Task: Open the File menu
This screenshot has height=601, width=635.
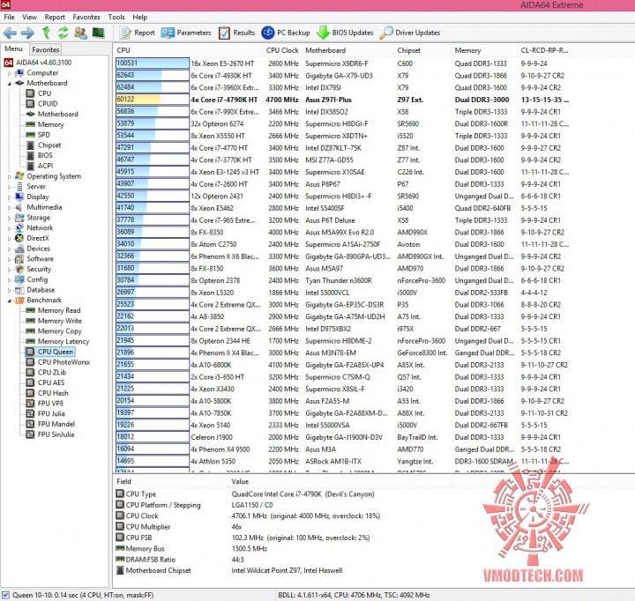Action: pyautogui.click(x=9, y=17)
